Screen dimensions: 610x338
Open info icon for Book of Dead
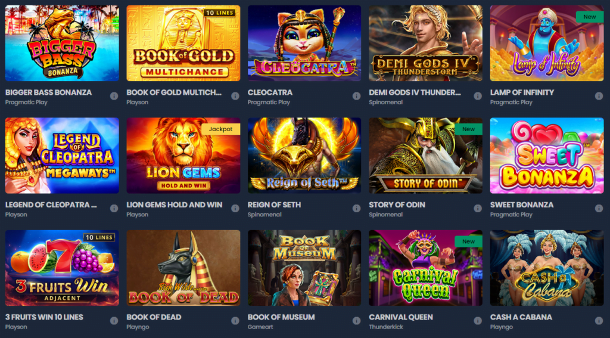(235, 321)
